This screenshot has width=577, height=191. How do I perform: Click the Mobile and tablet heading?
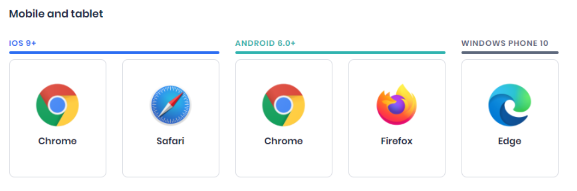[56, 14]
